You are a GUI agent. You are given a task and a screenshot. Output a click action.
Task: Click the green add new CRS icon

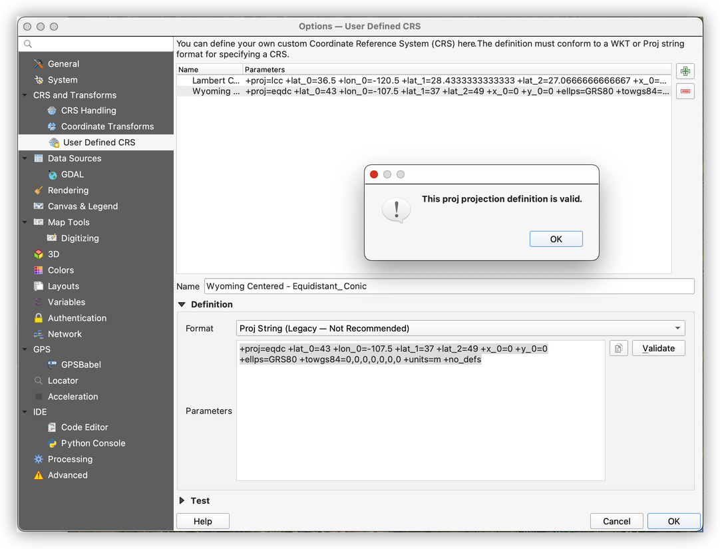(x=685, y=71)
